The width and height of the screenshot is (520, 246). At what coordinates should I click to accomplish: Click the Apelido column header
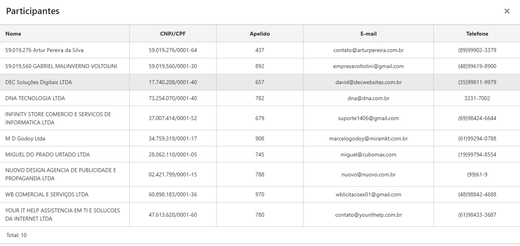(260, 34)
